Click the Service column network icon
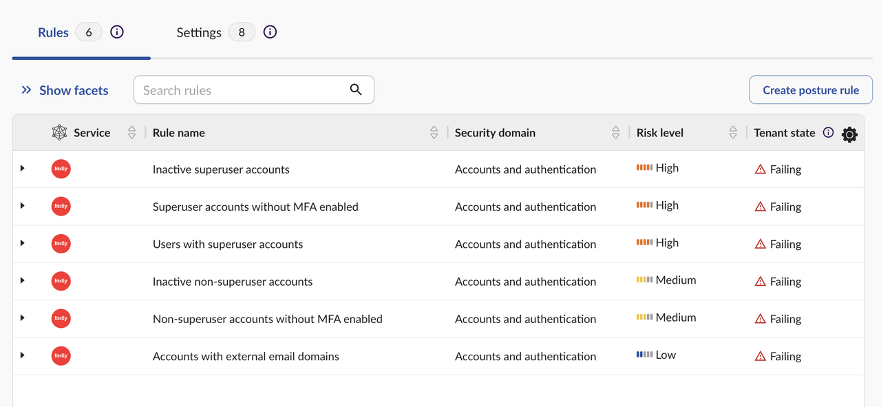 point(60,133)
